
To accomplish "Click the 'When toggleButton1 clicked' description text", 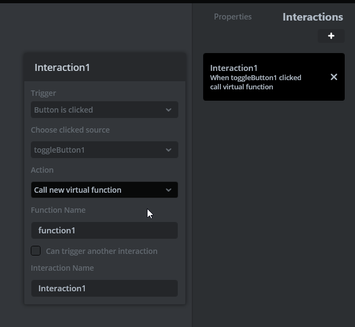I will pos(256,77).
